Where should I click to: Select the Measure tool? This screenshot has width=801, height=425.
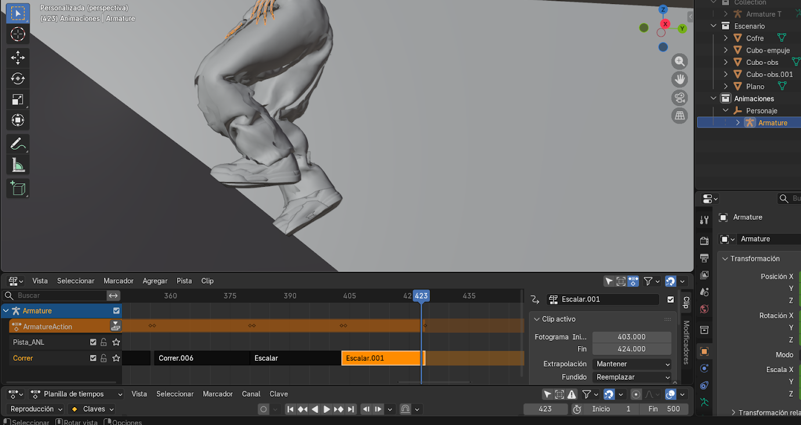(17, 165)
